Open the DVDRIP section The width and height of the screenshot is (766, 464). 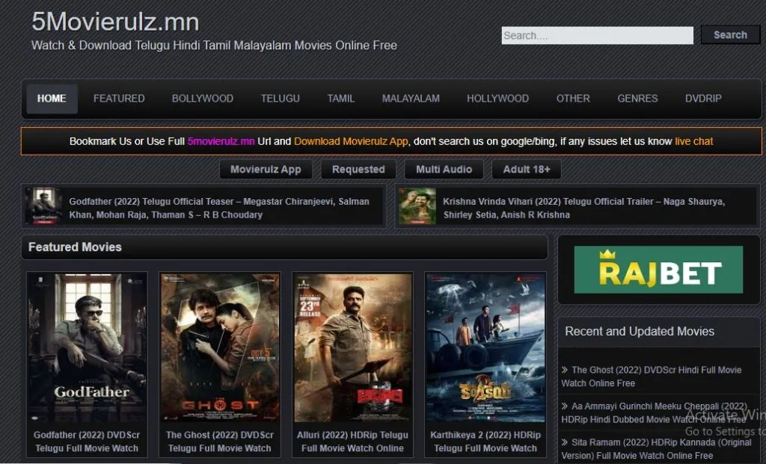coord(702,98)
